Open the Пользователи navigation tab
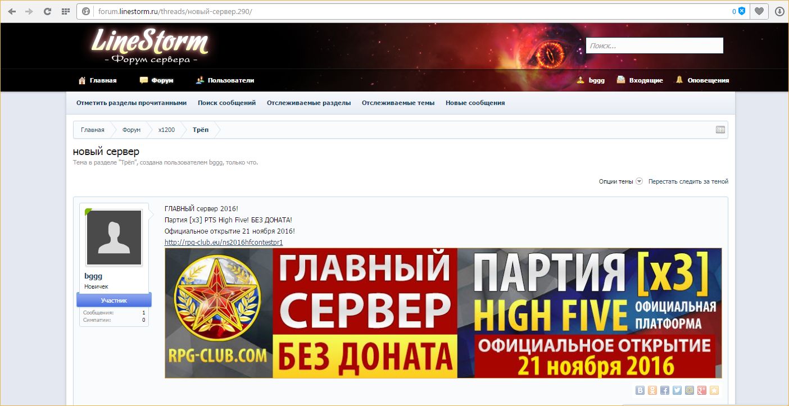789x406 pixels. [x=225, y=80]
